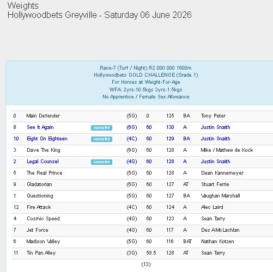273x272 pixels.
Task: Open the Eight On Eighteen horse entry
Action: [47, 139]
